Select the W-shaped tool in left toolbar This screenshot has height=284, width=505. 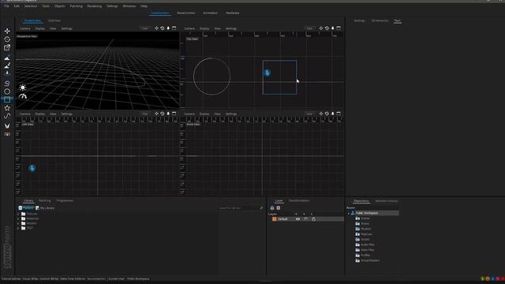pos(7,126)
